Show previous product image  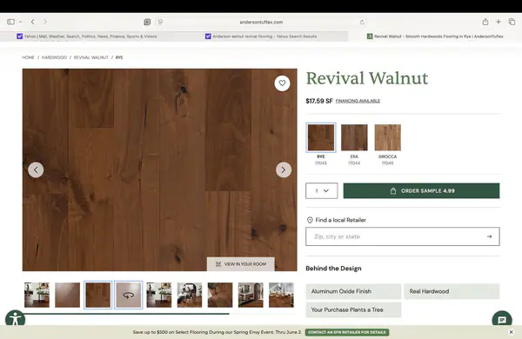click(x=36, y=170)
